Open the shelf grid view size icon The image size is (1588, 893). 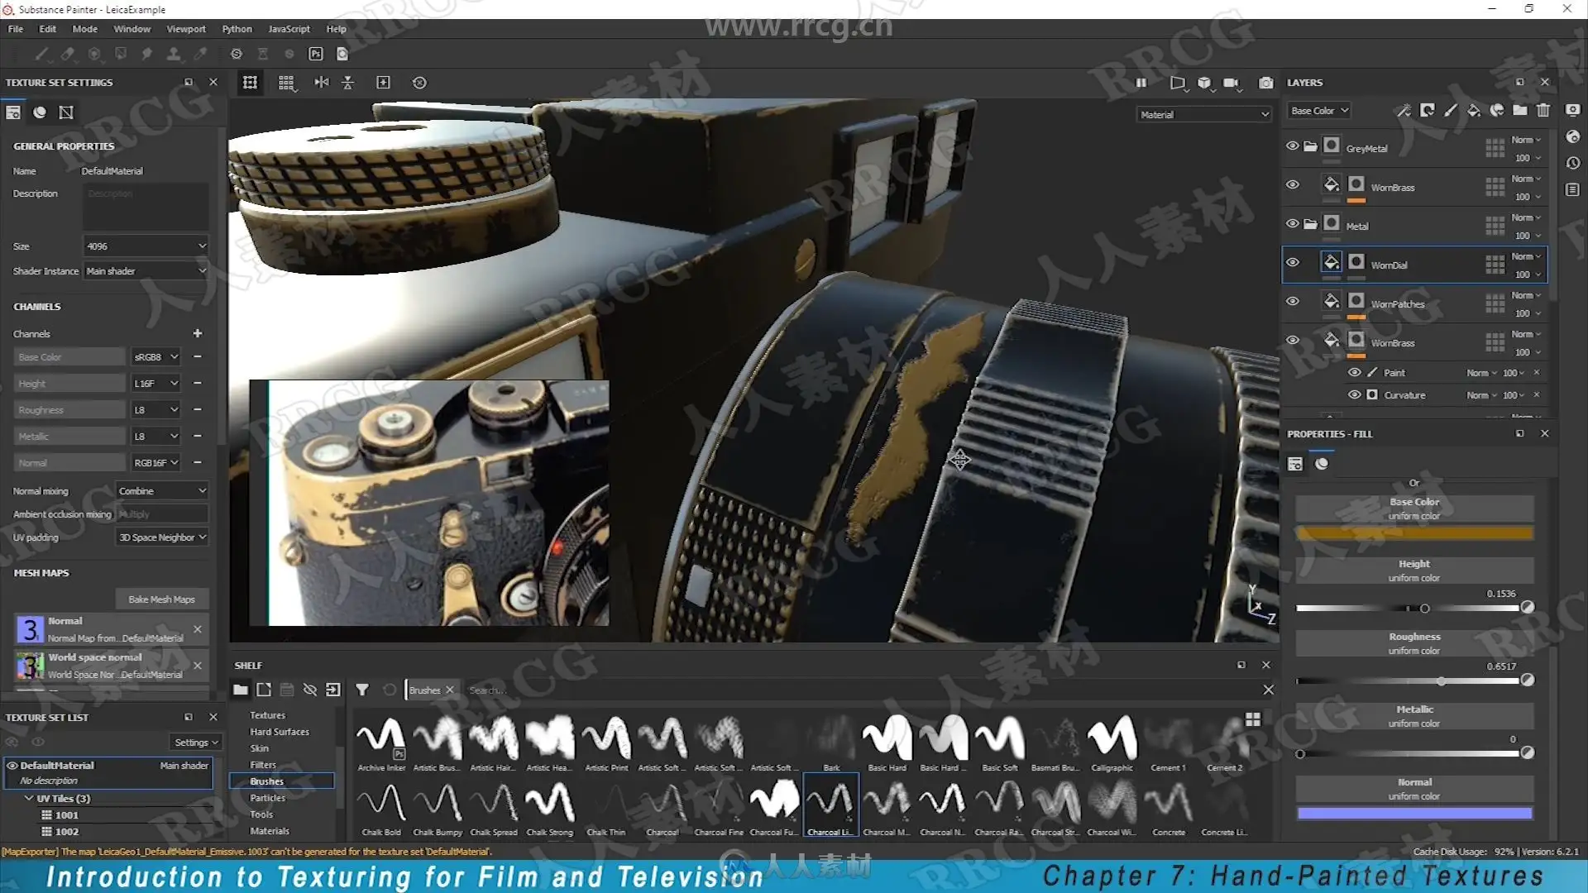pyautogui.click(x=1253, y=719)
